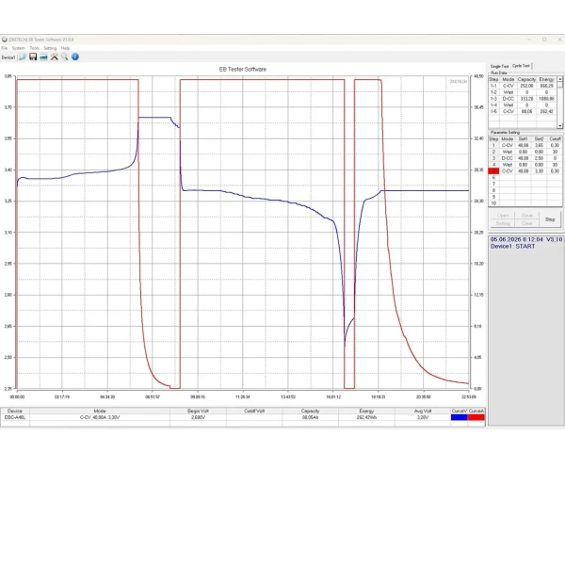The width and height of the screenshot is (565, 565).
Task: Open the data file via toolbar icon
Action: (x=23, y=56)
